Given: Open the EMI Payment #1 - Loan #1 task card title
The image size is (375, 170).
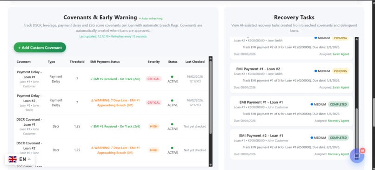Looking at the screenshot, I should (x=261, y=102).
